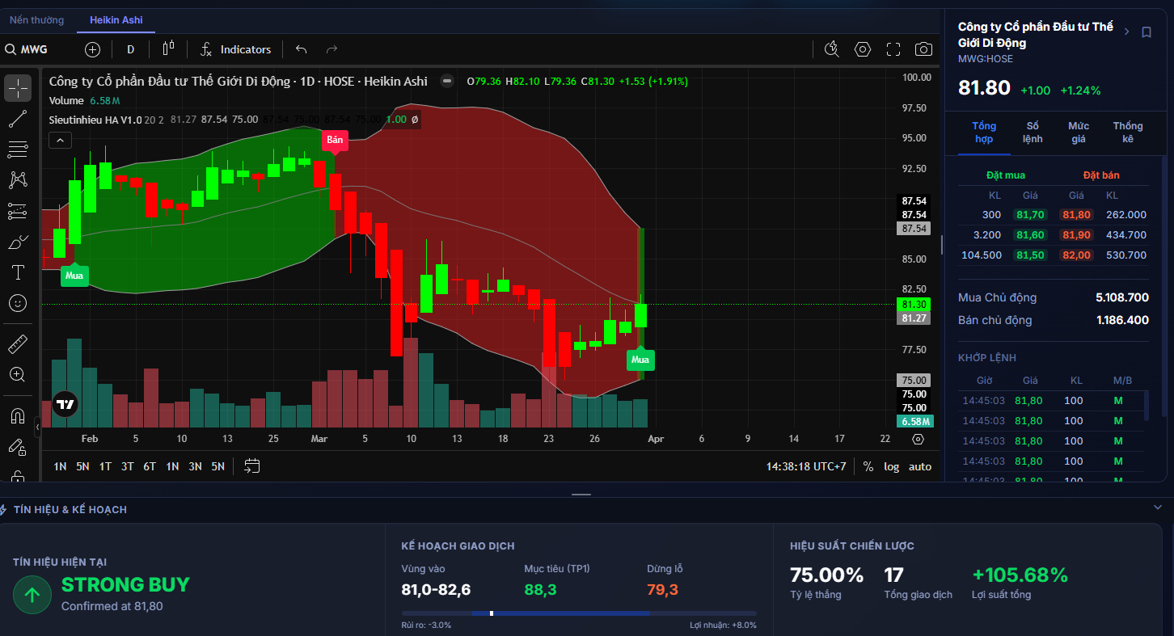Open the Fibonacci retracement tools
The height and width of the screenshot is (636, 1174).
click(x=18, y=150)
